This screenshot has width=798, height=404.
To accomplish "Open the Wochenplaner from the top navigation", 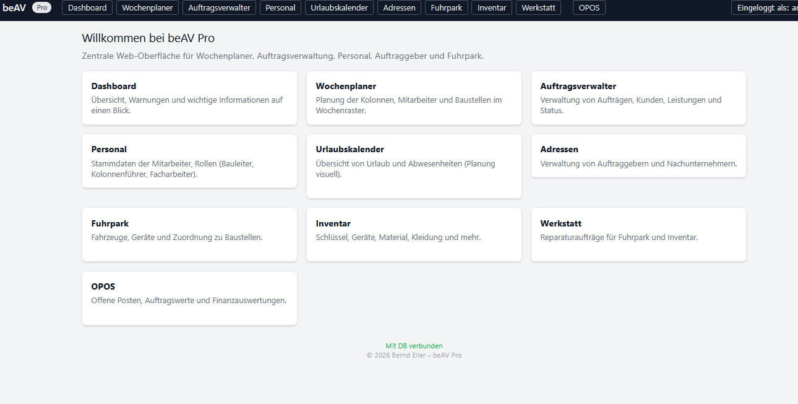I will [147, 7].
